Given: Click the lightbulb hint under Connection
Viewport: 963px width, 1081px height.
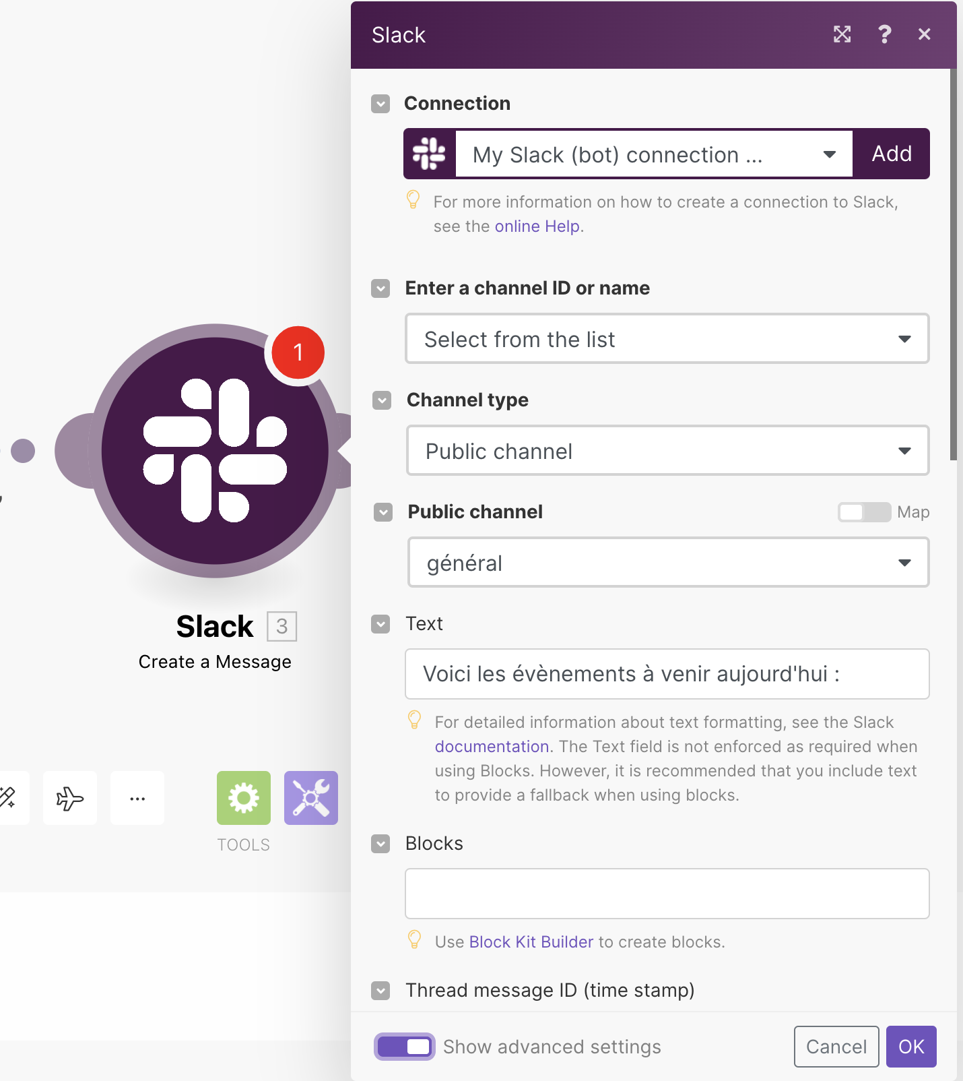Looking at the screenshot, I should coord(413,199).
